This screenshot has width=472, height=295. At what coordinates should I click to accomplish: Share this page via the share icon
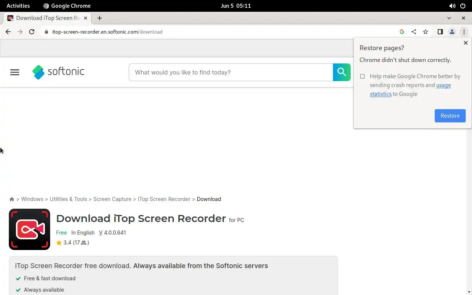pyautogui.click(x=414, y=32)
